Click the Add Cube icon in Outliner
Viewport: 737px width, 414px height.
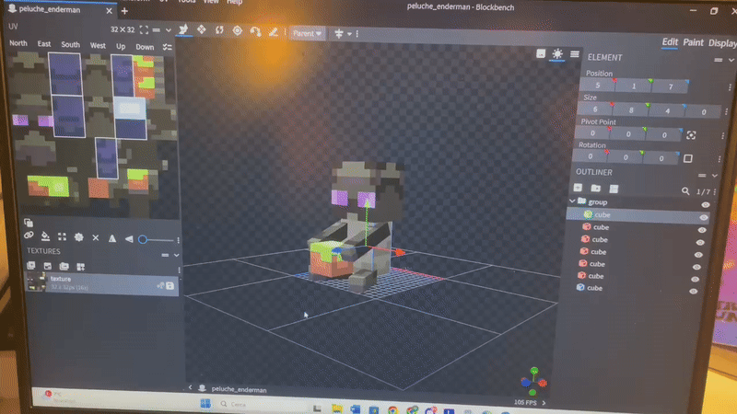(x=578, y=188)
